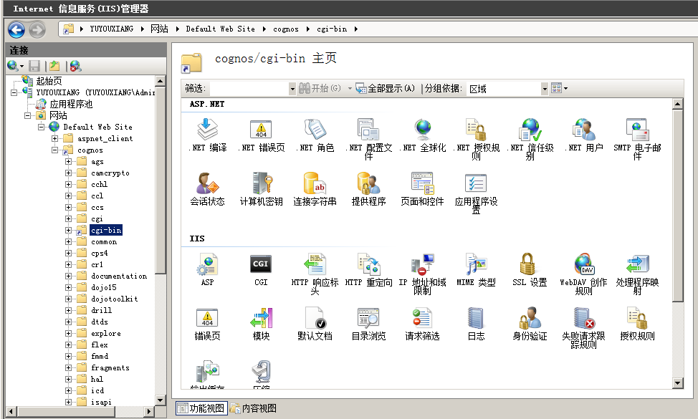Open the ASP feature icon under IIS
This screenshot has height=419, width=698.
click(x=207, y=269)
